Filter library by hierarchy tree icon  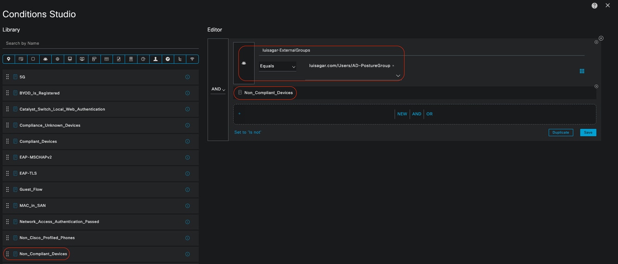coord(180,59)
